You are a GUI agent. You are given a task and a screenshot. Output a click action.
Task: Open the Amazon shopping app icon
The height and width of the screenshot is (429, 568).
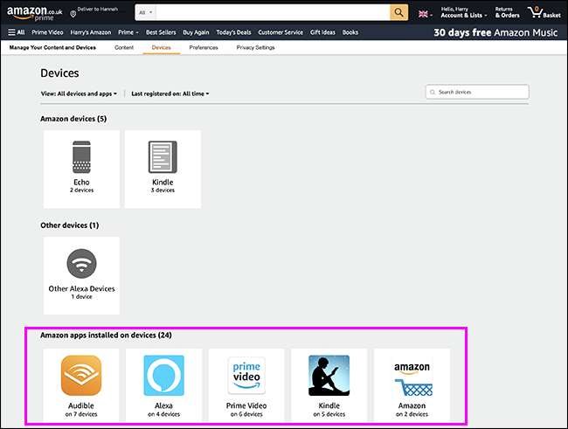click(x=412, y=378)
